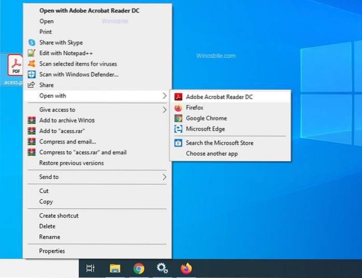This screenshot has width=362, height=278.
Task: Click the Google Chrome icon in the submenu
Action: click(178, 118)
